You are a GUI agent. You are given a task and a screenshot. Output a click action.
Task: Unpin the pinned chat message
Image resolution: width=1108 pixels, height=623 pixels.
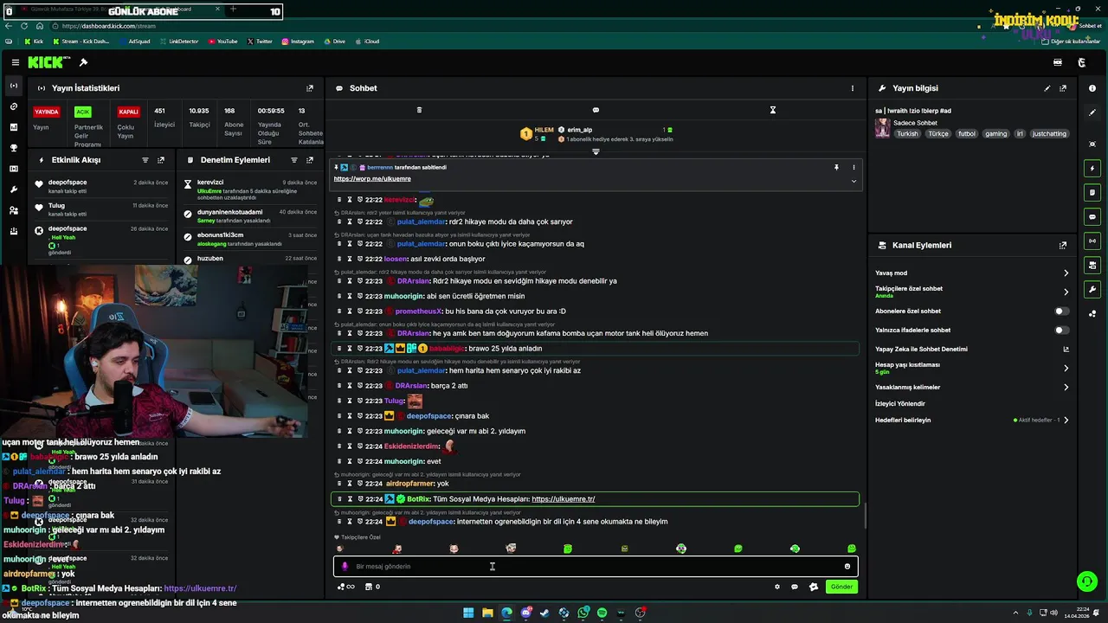(x=836, y=167)
